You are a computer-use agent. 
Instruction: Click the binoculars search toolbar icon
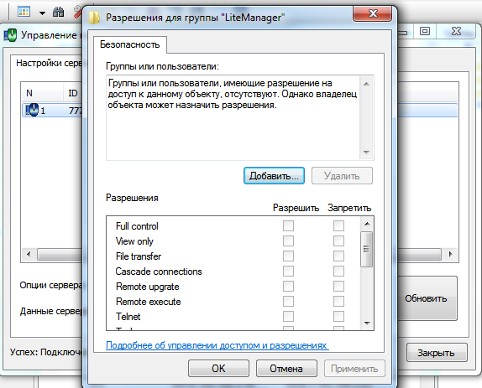58,12
